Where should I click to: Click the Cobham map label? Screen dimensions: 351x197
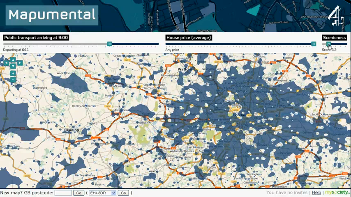(183, 167)
